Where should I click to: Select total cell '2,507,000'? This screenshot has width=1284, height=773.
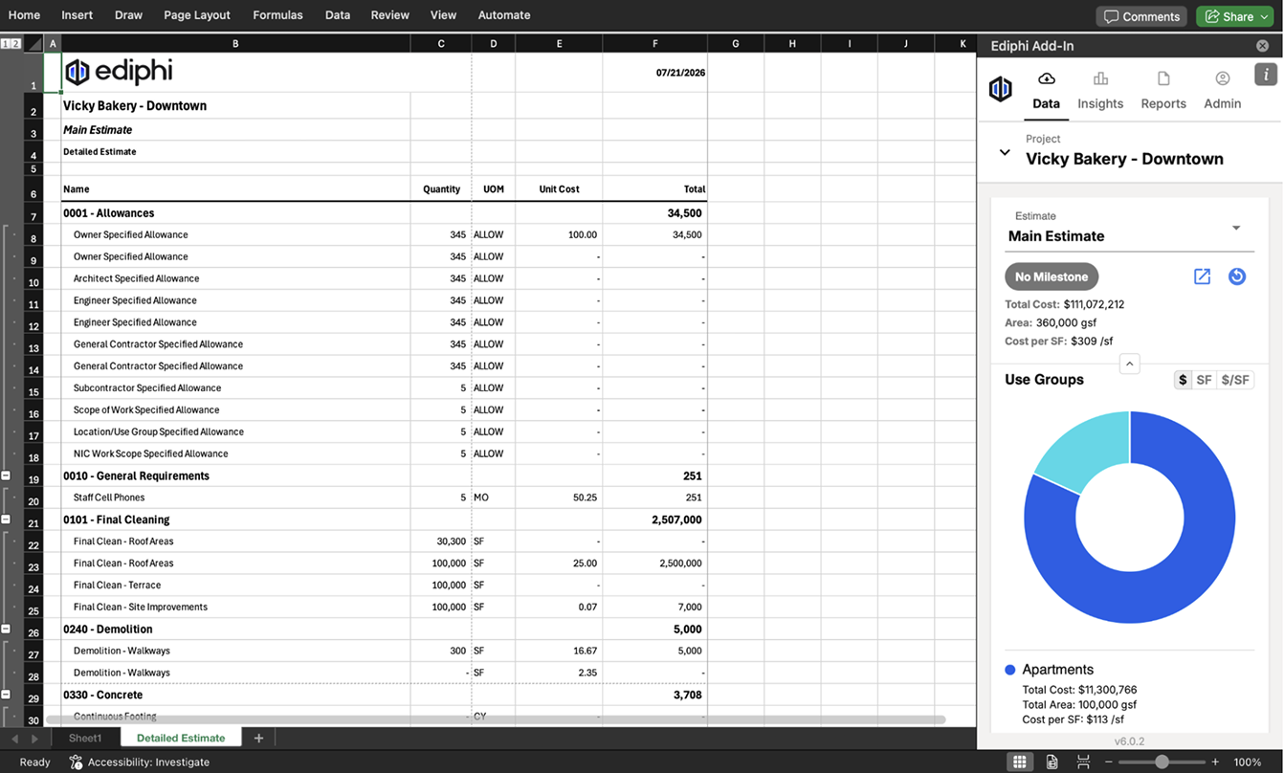click(x=654, y=519)
